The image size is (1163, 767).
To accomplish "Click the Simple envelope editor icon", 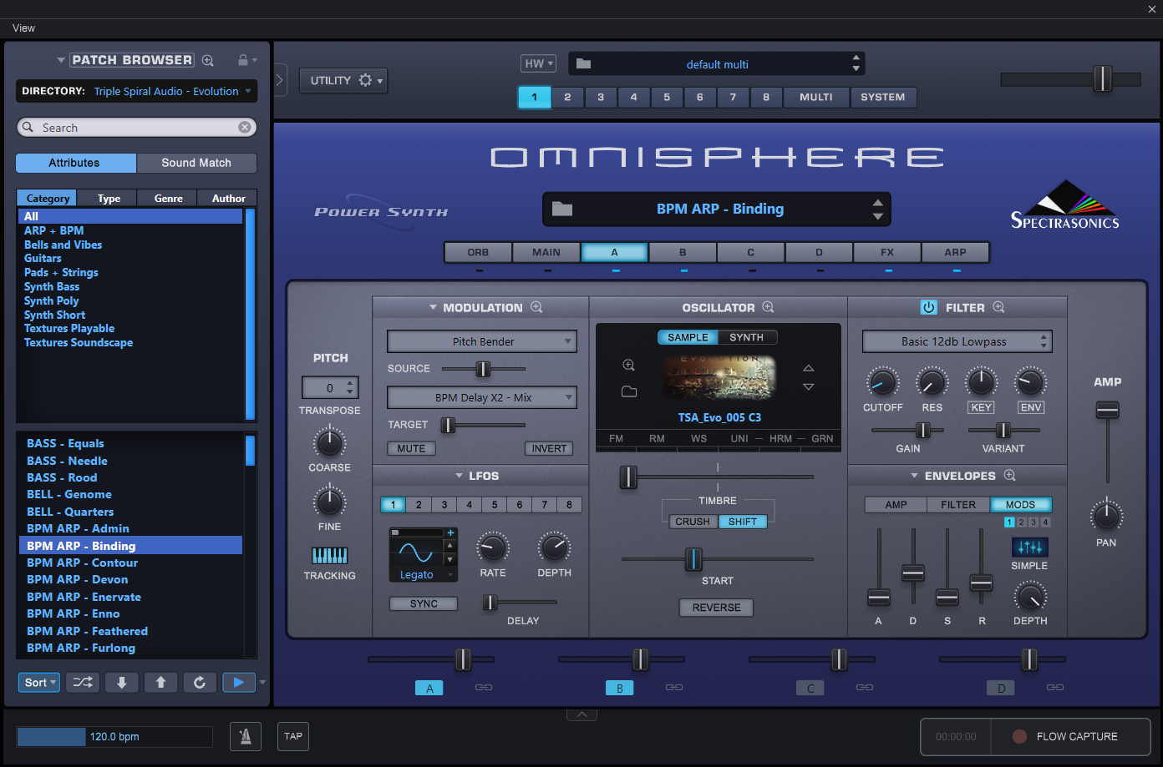I will tap(1029, 547).
